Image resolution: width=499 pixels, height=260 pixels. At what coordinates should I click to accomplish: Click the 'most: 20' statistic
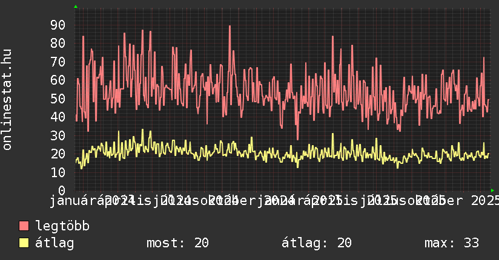click(177, 243)
